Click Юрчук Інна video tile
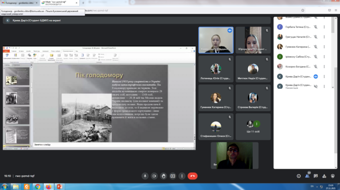Screen dimensions: 340x190 pyautogui.click(x=253, y=40)
